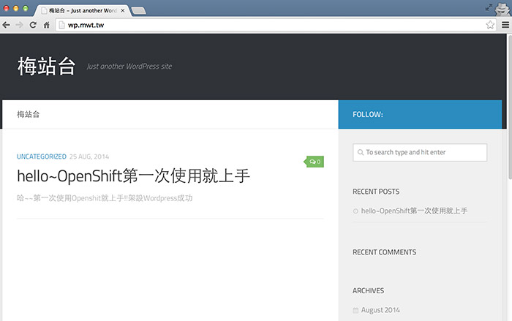
Task: Click the green zoom window button
Action: pyautogui.click(x=26, y=8)
